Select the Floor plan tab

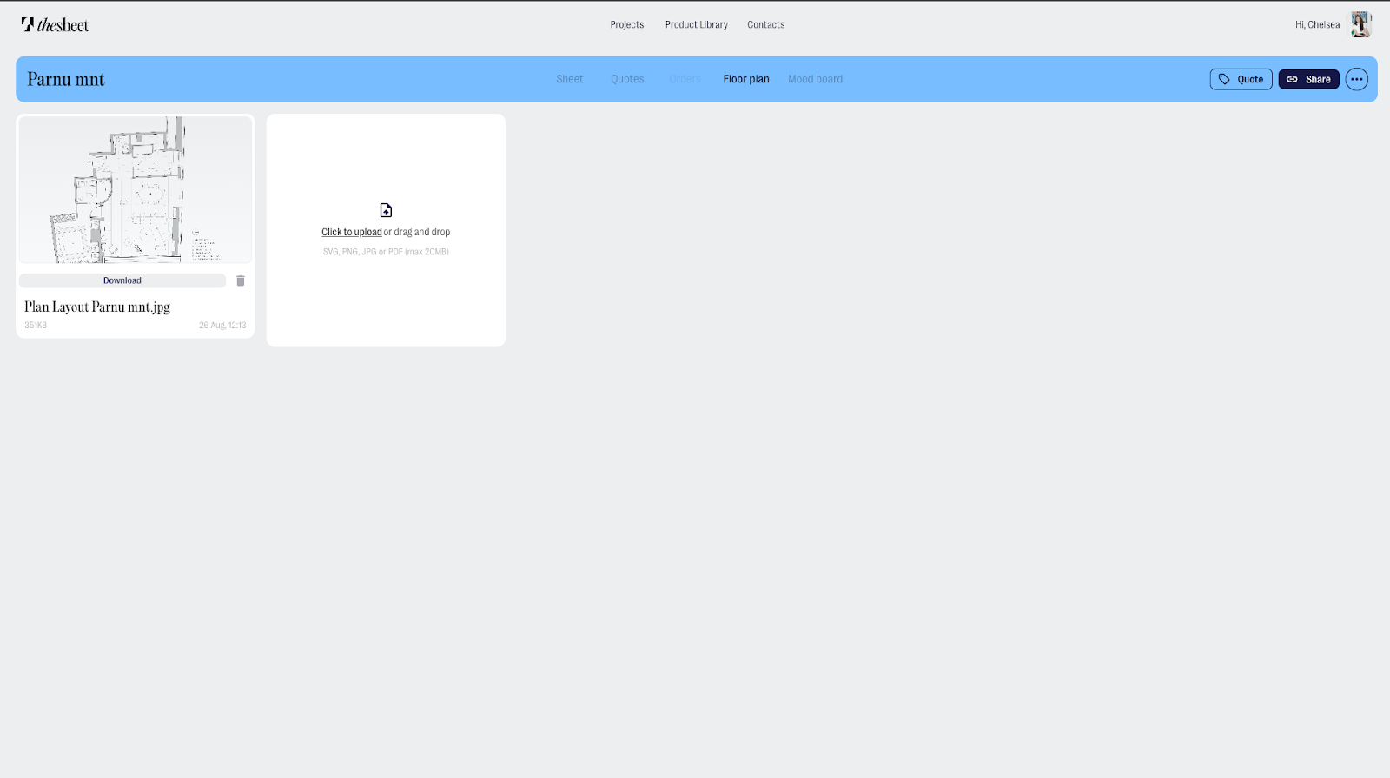[746, 79]
